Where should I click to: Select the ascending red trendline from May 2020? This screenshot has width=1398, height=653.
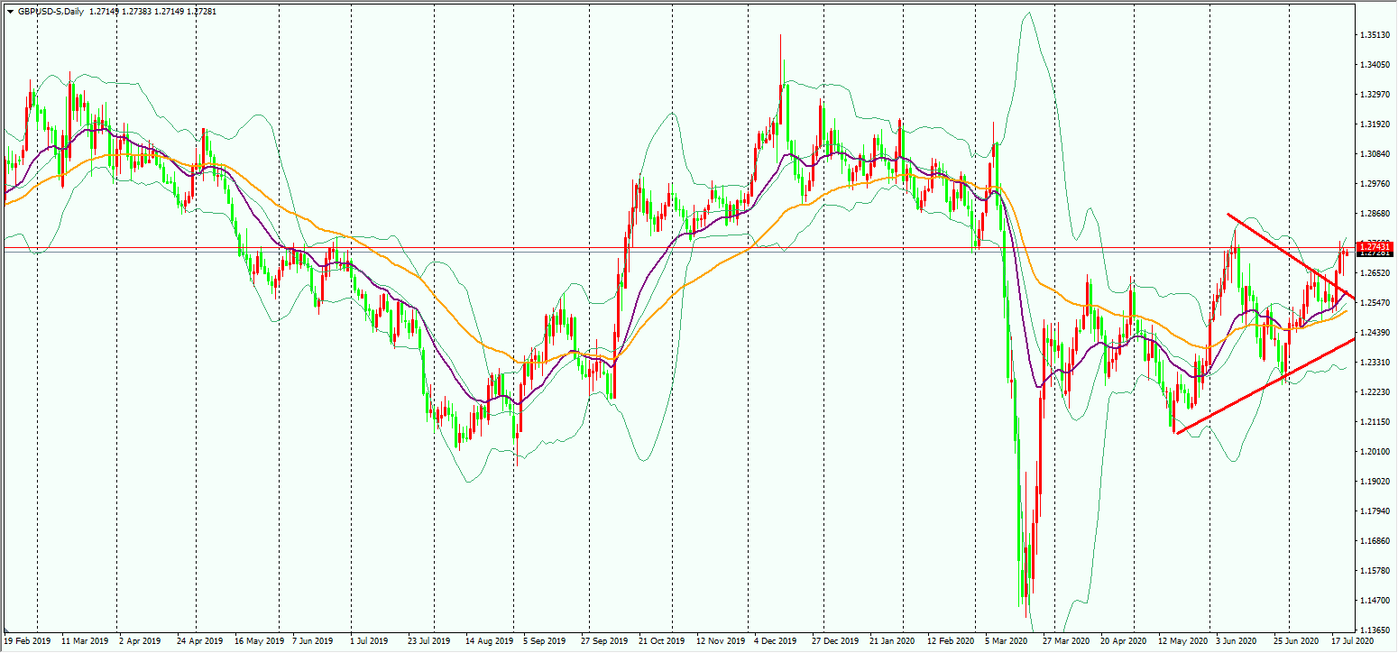coord(1265,386)
